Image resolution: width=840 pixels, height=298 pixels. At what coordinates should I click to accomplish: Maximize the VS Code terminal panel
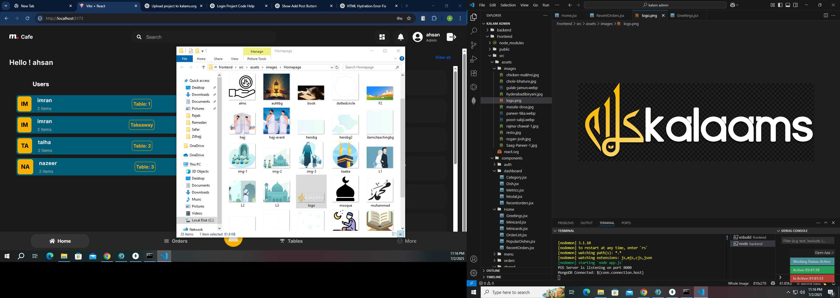[826, 223]
